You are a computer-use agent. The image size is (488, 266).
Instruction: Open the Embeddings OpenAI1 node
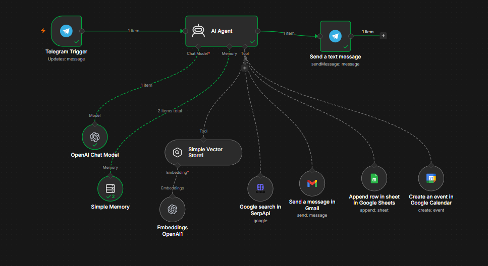[x=173, y=209]
